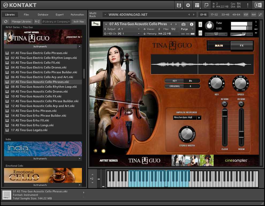Click the Tune knob
The width and height of the screenshot is (265, 206).
(x=209, y=26)
